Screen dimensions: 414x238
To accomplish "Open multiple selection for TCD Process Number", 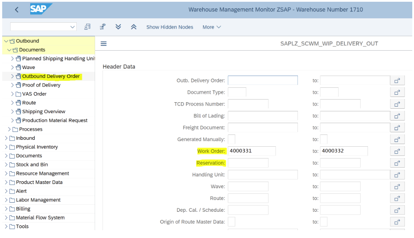I will coord(397,104).
